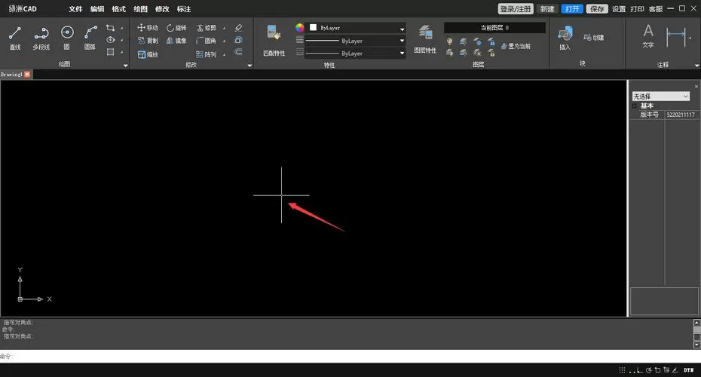Toggle layer freeze snowflake icon

pyautogui.click(x=477, y=41)
